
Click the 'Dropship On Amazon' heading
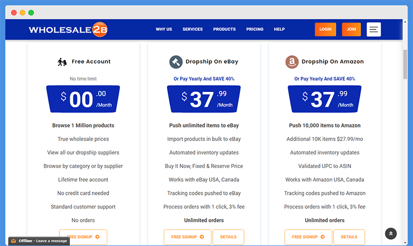click(332, 62)
